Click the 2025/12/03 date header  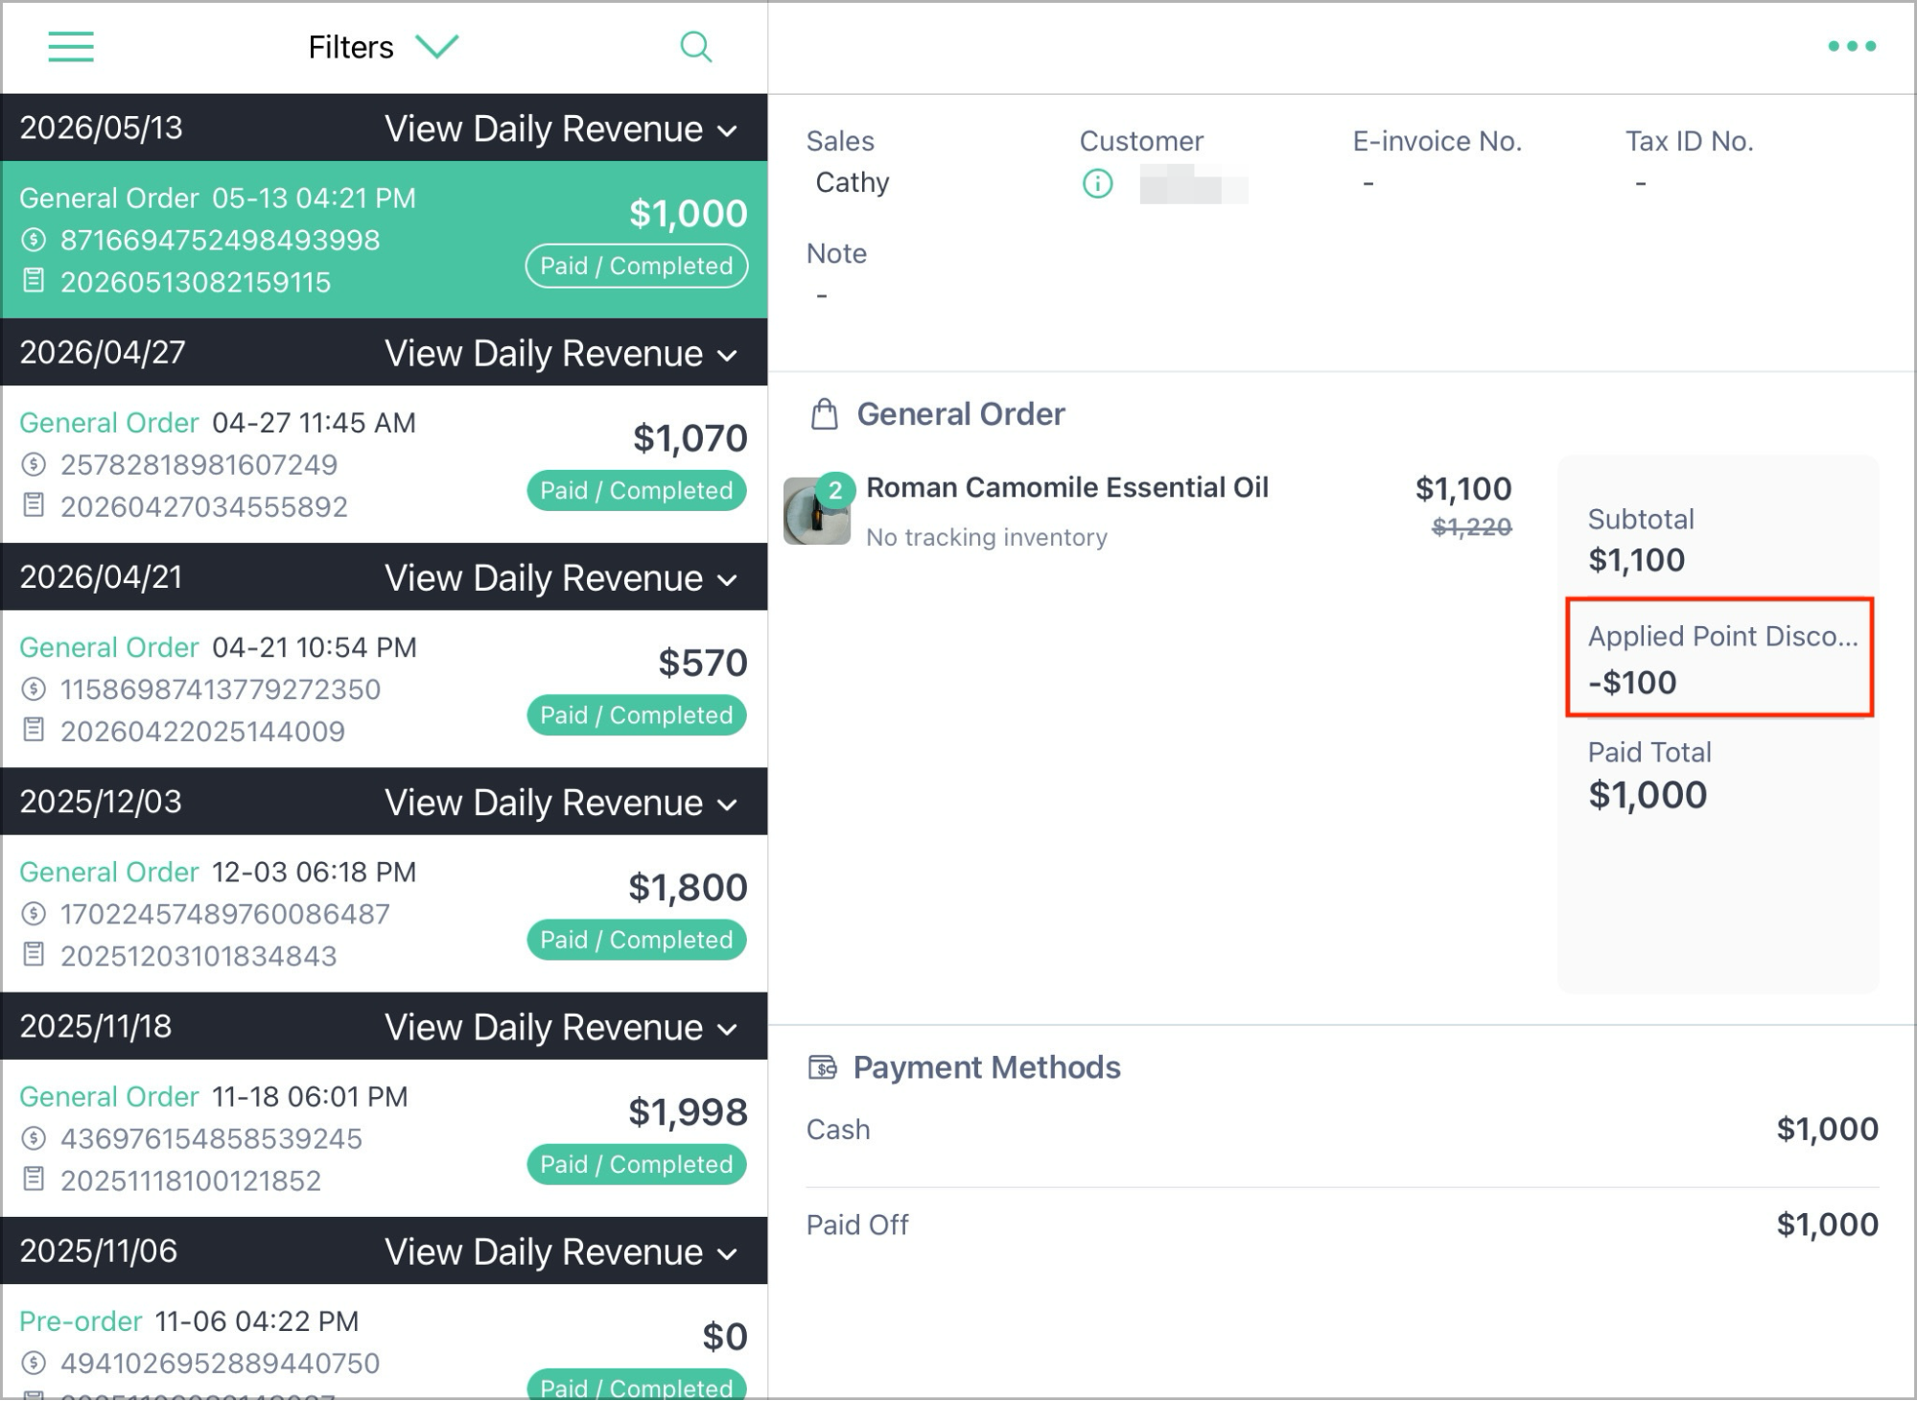(x=101, y=801)
